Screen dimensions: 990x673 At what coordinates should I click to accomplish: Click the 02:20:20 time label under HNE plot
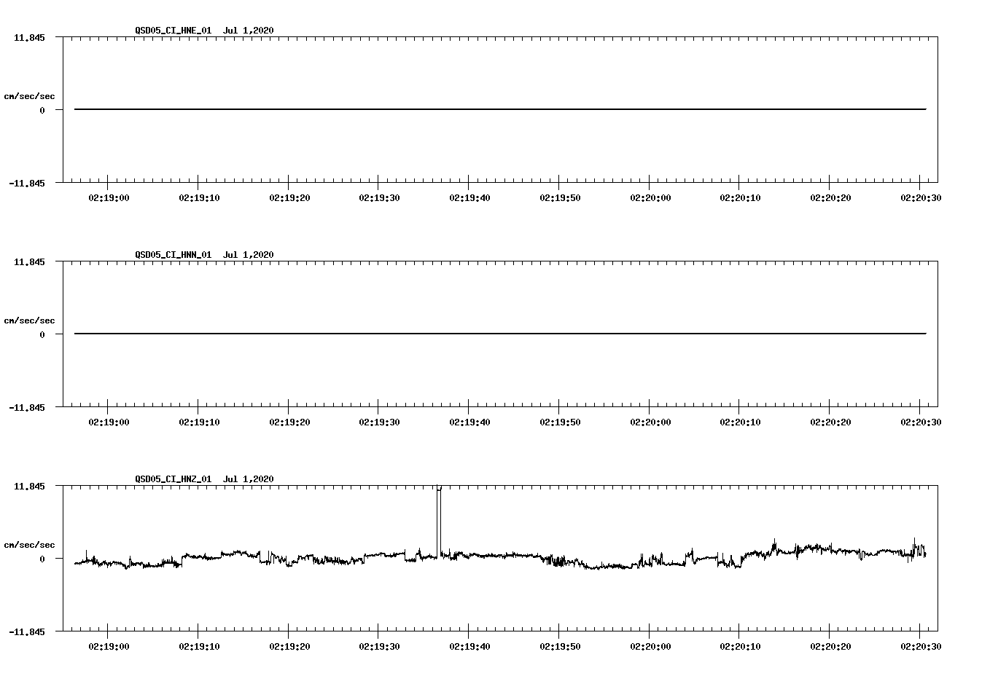(x=830, y=197)
